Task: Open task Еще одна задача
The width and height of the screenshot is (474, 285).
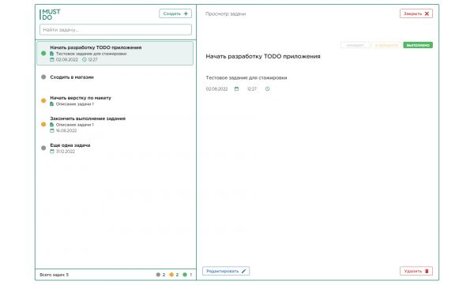Action: [x=115, y=148]
